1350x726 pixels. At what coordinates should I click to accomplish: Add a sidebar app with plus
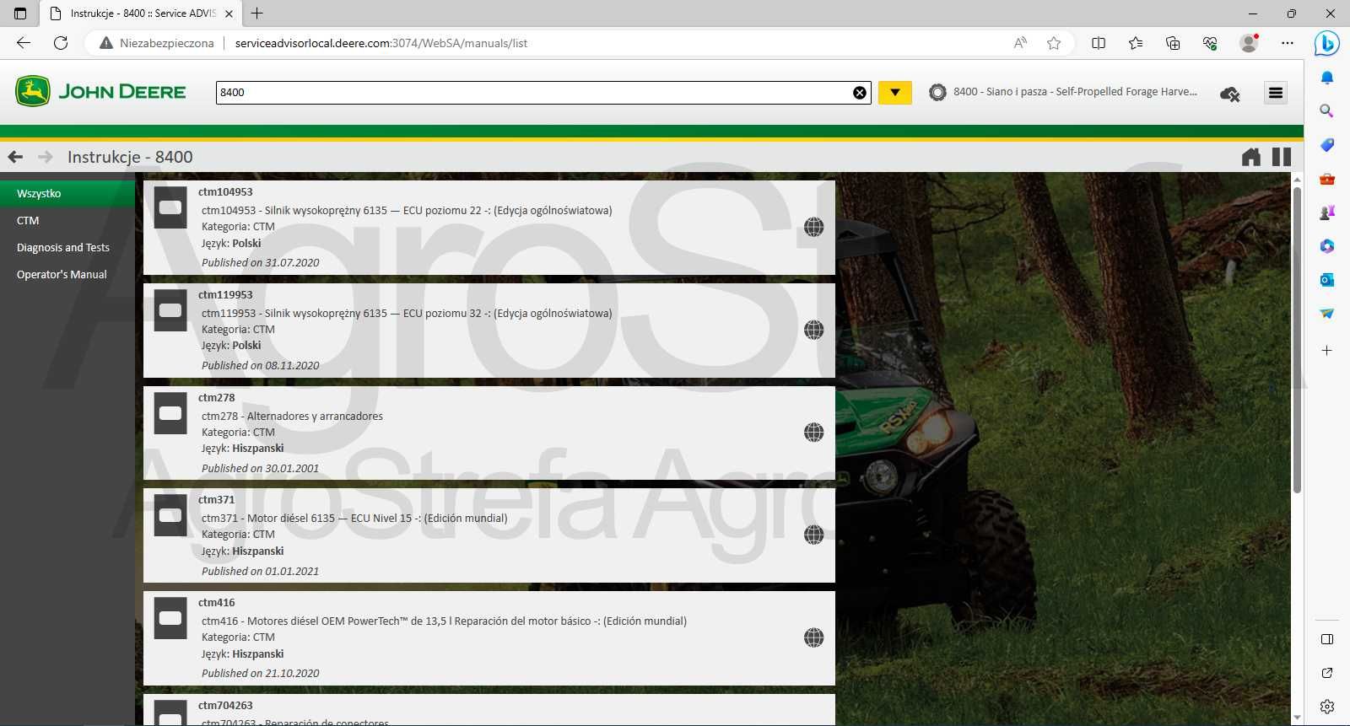[1327, 350]
